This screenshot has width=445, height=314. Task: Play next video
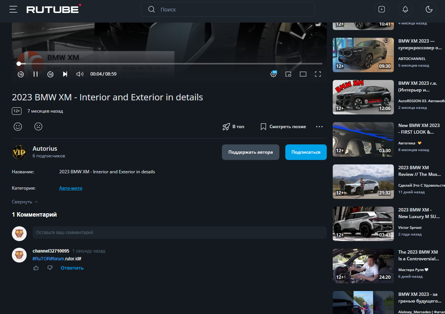pyautogui.click(x=65, y=74)
